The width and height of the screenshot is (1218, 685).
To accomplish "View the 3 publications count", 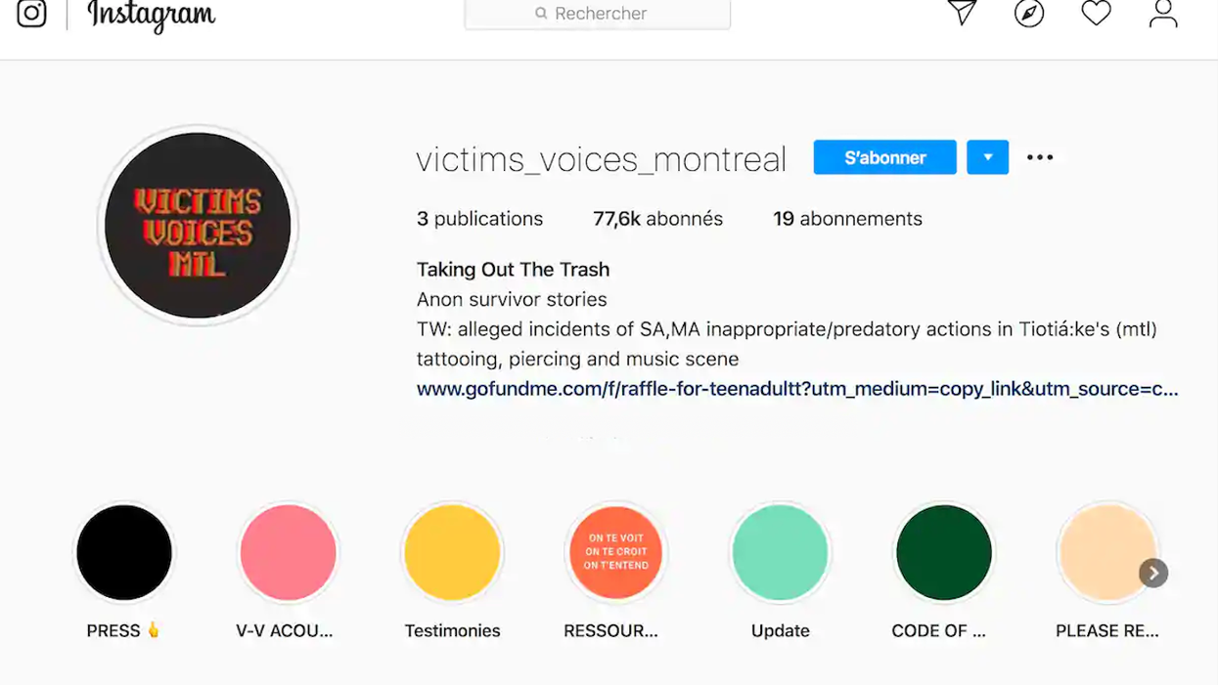I will coord(479,219).
